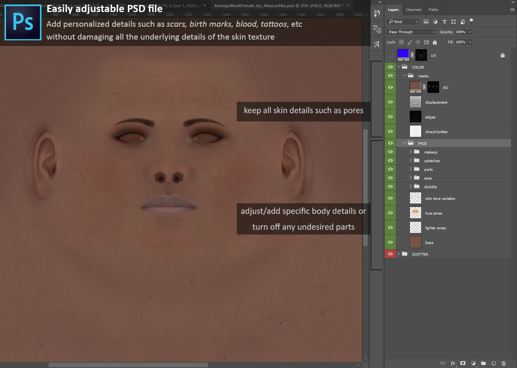
Task: Expand the eyes group
Action: point(411,178)
